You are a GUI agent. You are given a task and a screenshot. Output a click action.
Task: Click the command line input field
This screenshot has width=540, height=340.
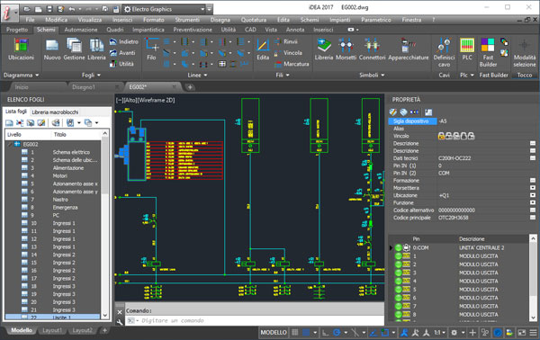click(x=255, y=320)
